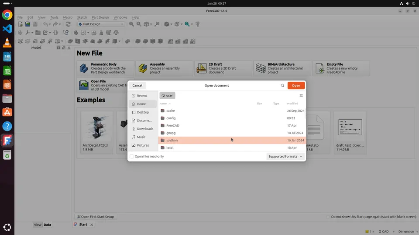Select Music in dialog sidebar
The width and height of the screenshot is (419, 235).
143,137
